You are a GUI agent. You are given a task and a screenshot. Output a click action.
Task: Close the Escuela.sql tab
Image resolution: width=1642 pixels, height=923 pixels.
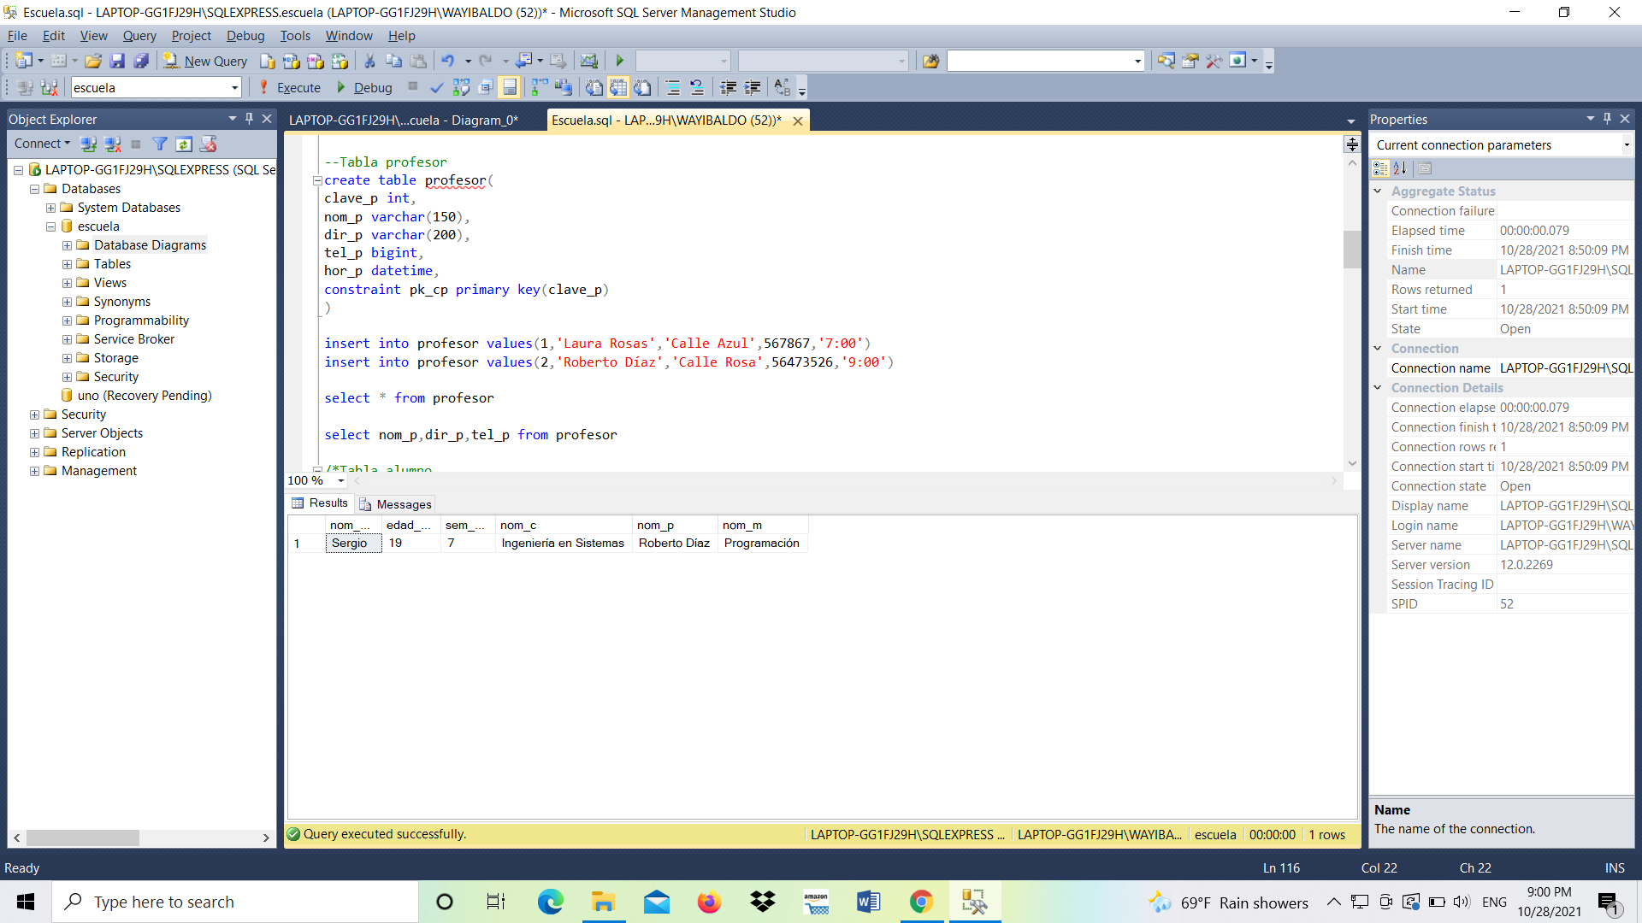[x=797, y=121]
